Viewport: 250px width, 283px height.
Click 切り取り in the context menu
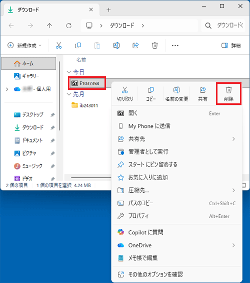click(x=125, y=94)
